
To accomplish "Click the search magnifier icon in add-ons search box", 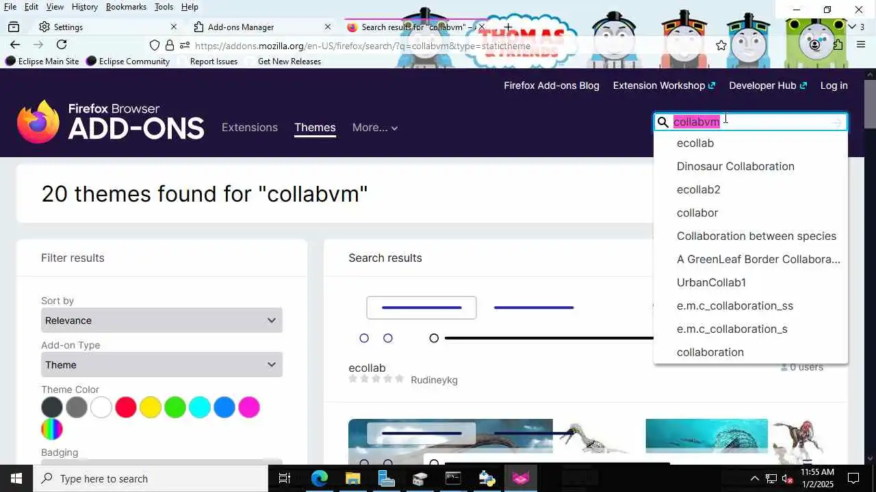I will pyautogui.click(x=662, y=122).
